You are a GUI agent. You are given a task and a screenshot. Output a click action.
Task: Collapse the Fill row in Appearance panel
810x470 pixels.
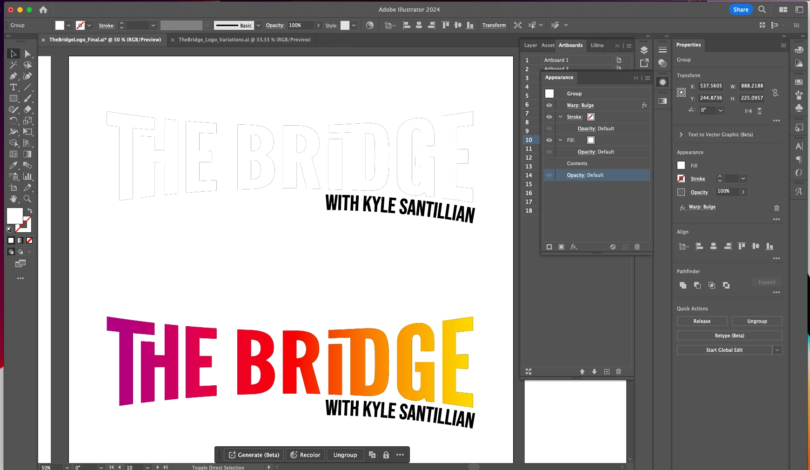[x=561, y=141]
